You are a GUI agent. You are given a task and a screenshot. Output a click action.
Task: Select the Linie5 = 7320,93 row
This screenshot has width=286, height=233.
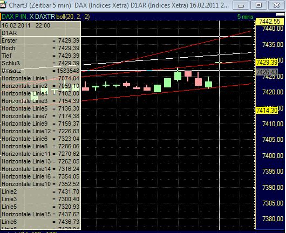40,207
